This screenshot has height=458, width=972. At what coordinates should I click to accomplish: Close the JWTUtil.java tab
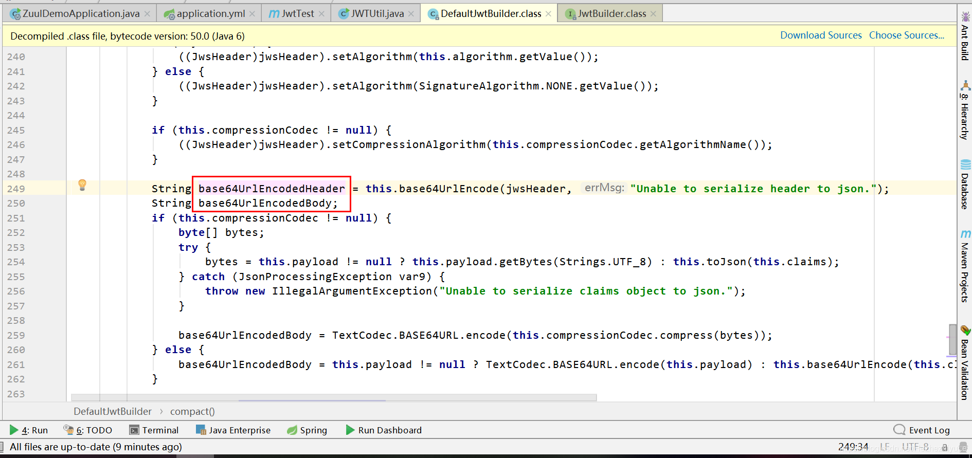tap(411, 14)
